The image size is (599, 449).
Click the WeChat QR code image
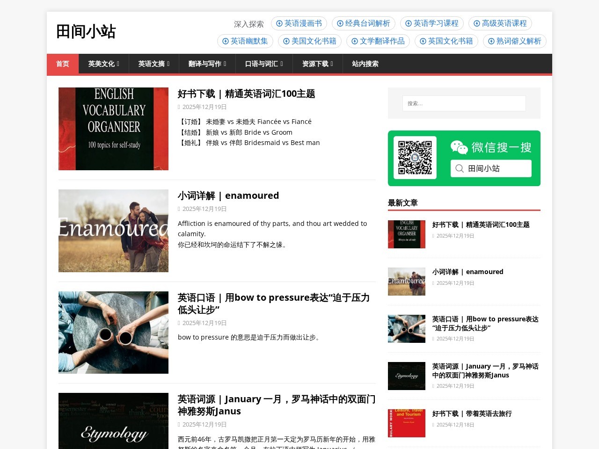(415, 158)
